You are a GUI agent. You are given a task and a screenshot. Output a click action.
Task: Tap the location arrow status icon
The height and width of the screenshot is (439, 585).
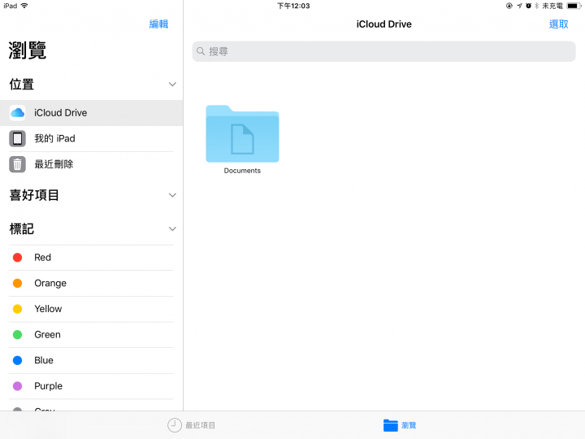coord(519,6)
